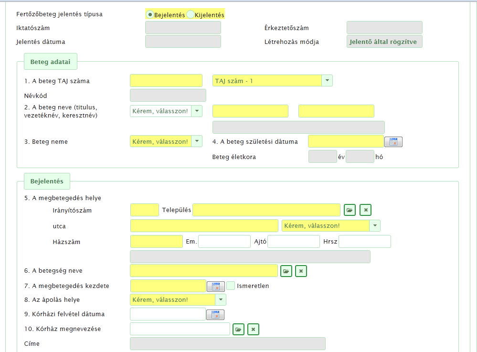
Task: Open calendar for Kórházi felvétel dátuma
Action: [215, 315]
